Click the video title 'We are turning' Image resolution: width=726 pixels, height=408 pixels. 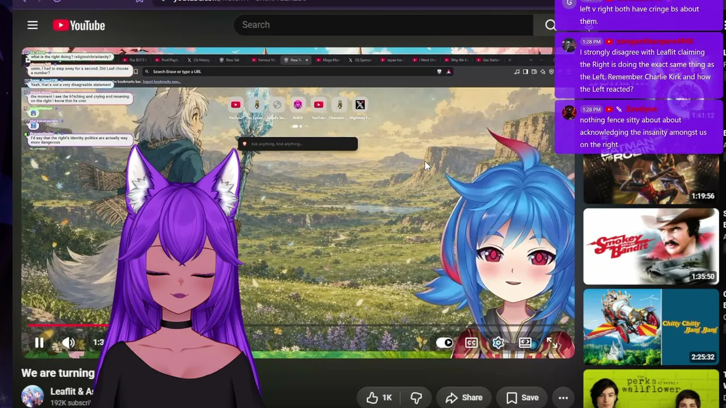(58, 373)
